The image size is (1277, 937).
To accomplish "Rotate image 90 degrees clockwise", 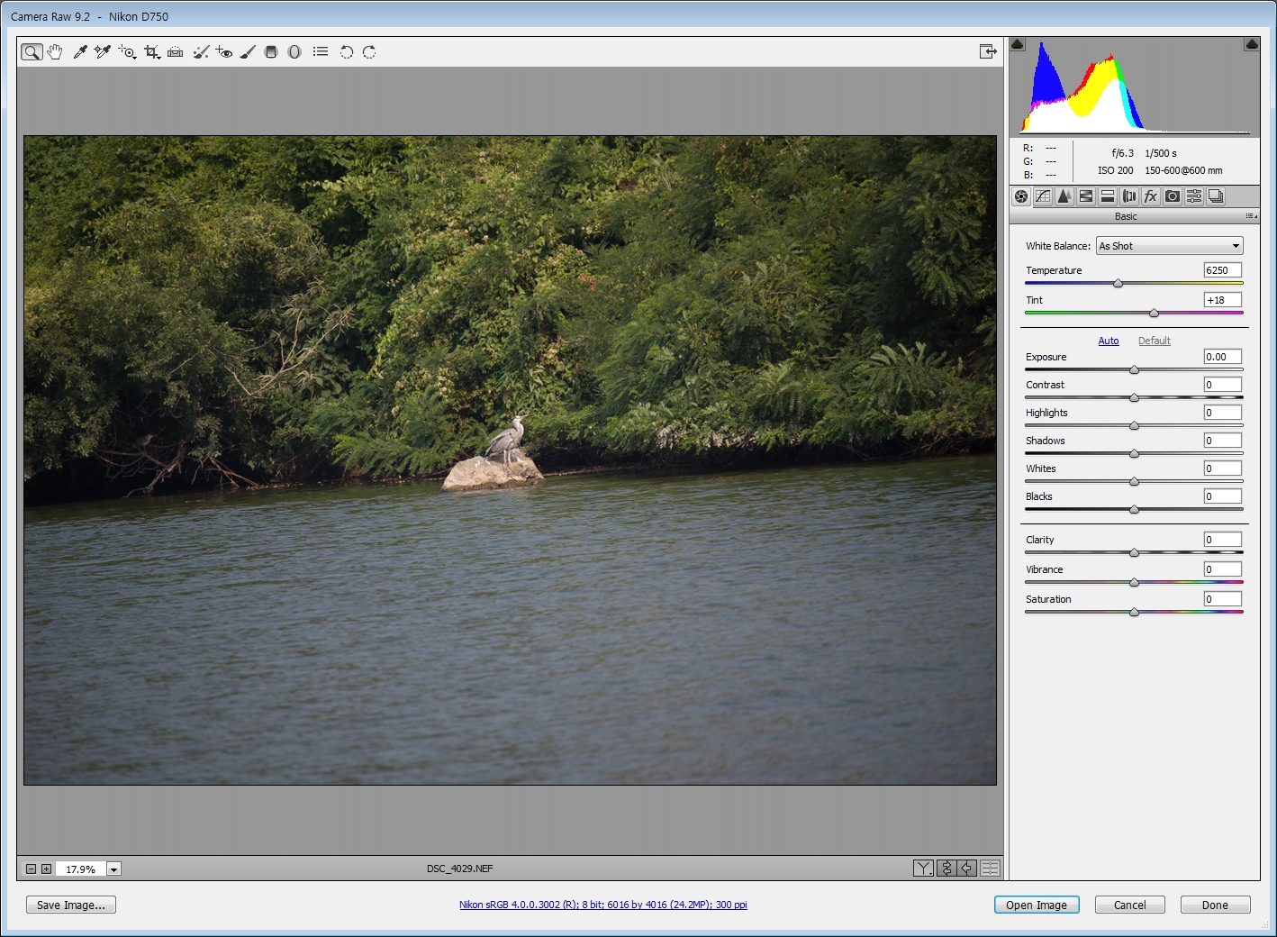I will pos(369,52).
